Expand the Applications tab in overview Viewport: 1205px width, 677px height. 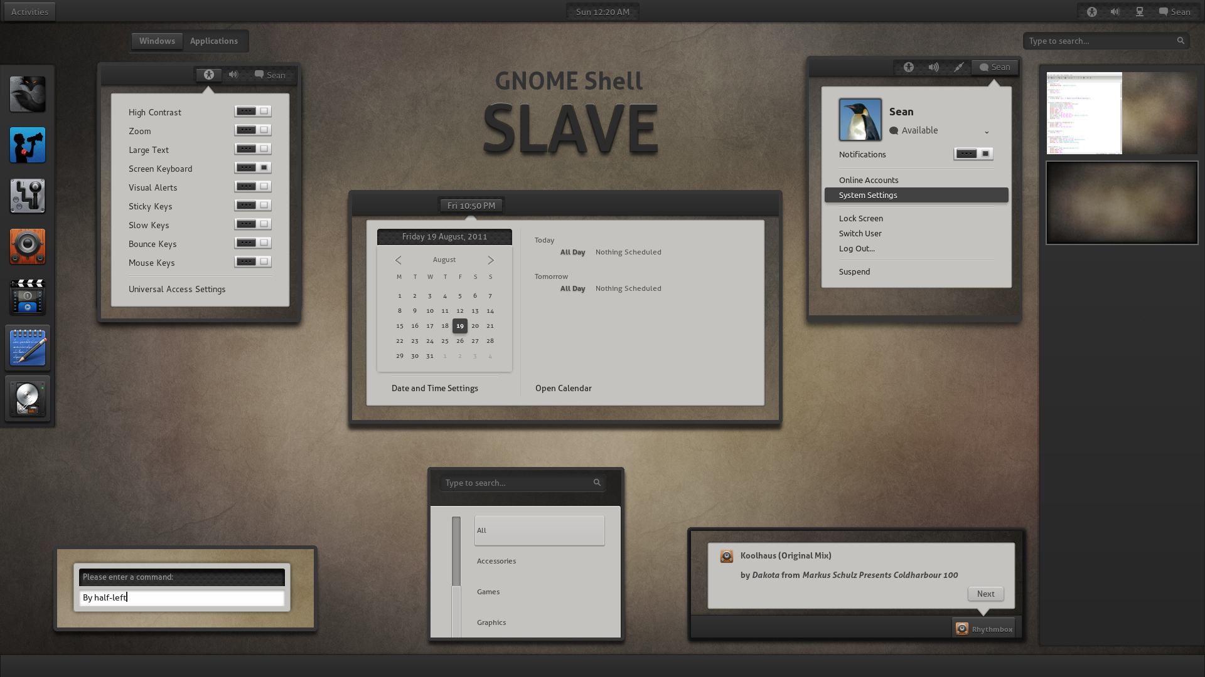click(x=213, y=41)
